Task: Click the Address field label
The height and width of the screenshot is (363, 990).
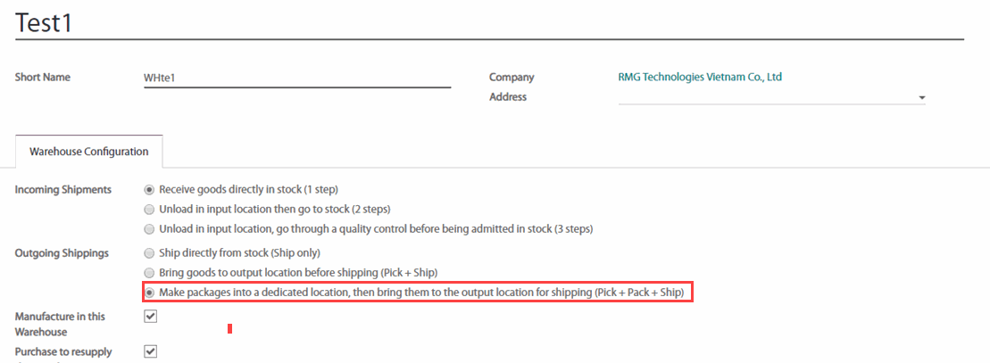Action: coord(508,96)
